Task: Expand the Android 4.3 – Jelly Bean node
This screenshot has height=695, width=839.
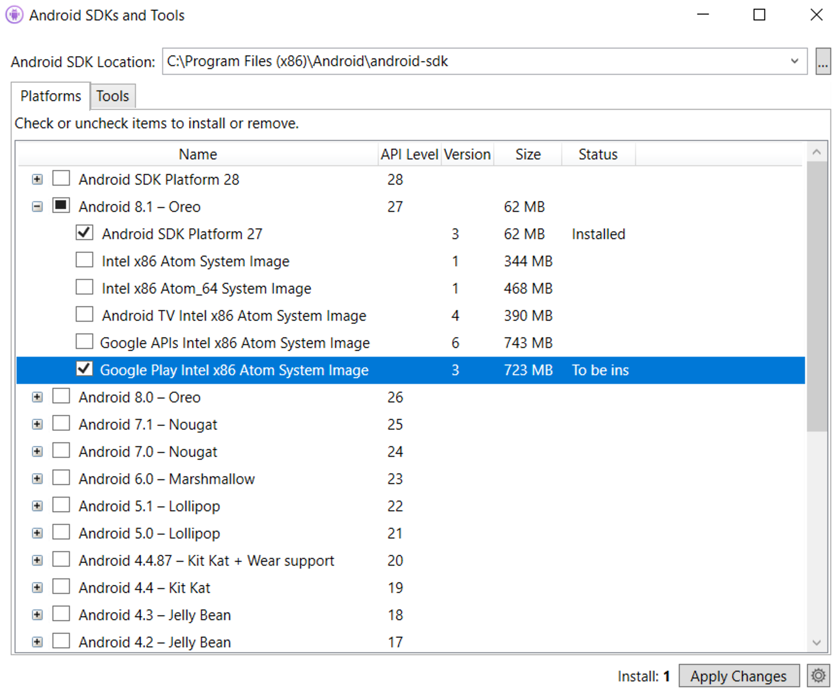Action: [x=37, y=615]
